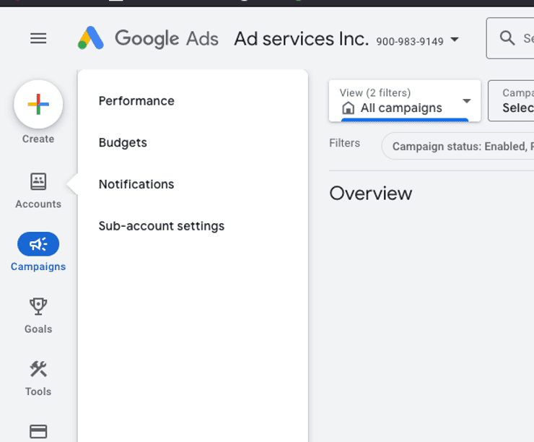Screen dimensions: 534x442
Task: Click the home icon beside All campaigns
Action: pos(349,108)
